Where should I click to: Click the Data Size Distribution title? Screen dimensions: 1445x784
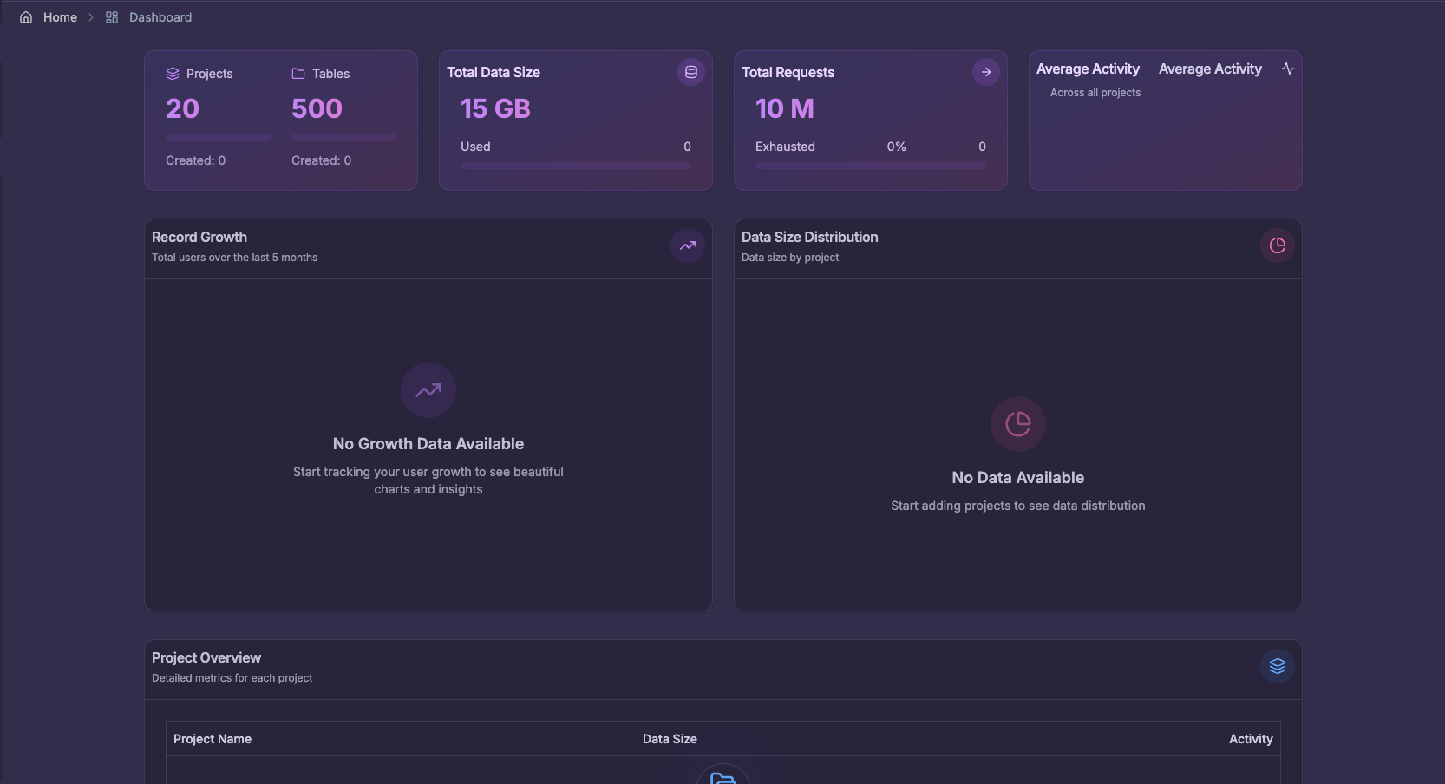click(810, 237)
